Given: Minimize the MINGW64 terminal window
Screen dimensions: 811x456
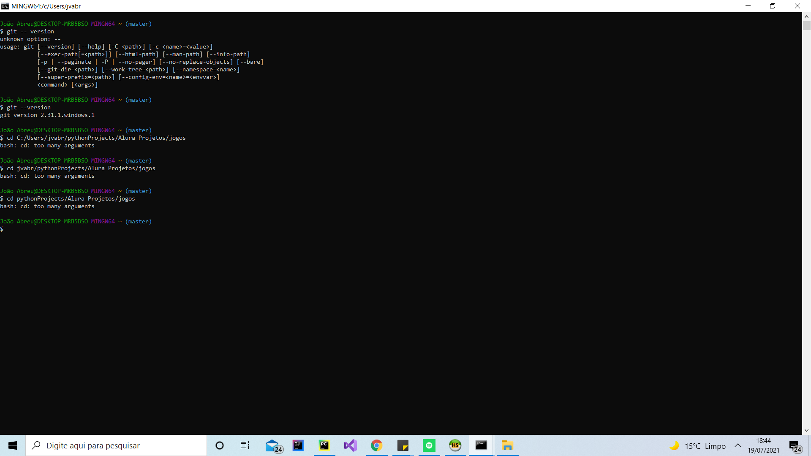Looking at the screenshot, I should coord(748,6).
